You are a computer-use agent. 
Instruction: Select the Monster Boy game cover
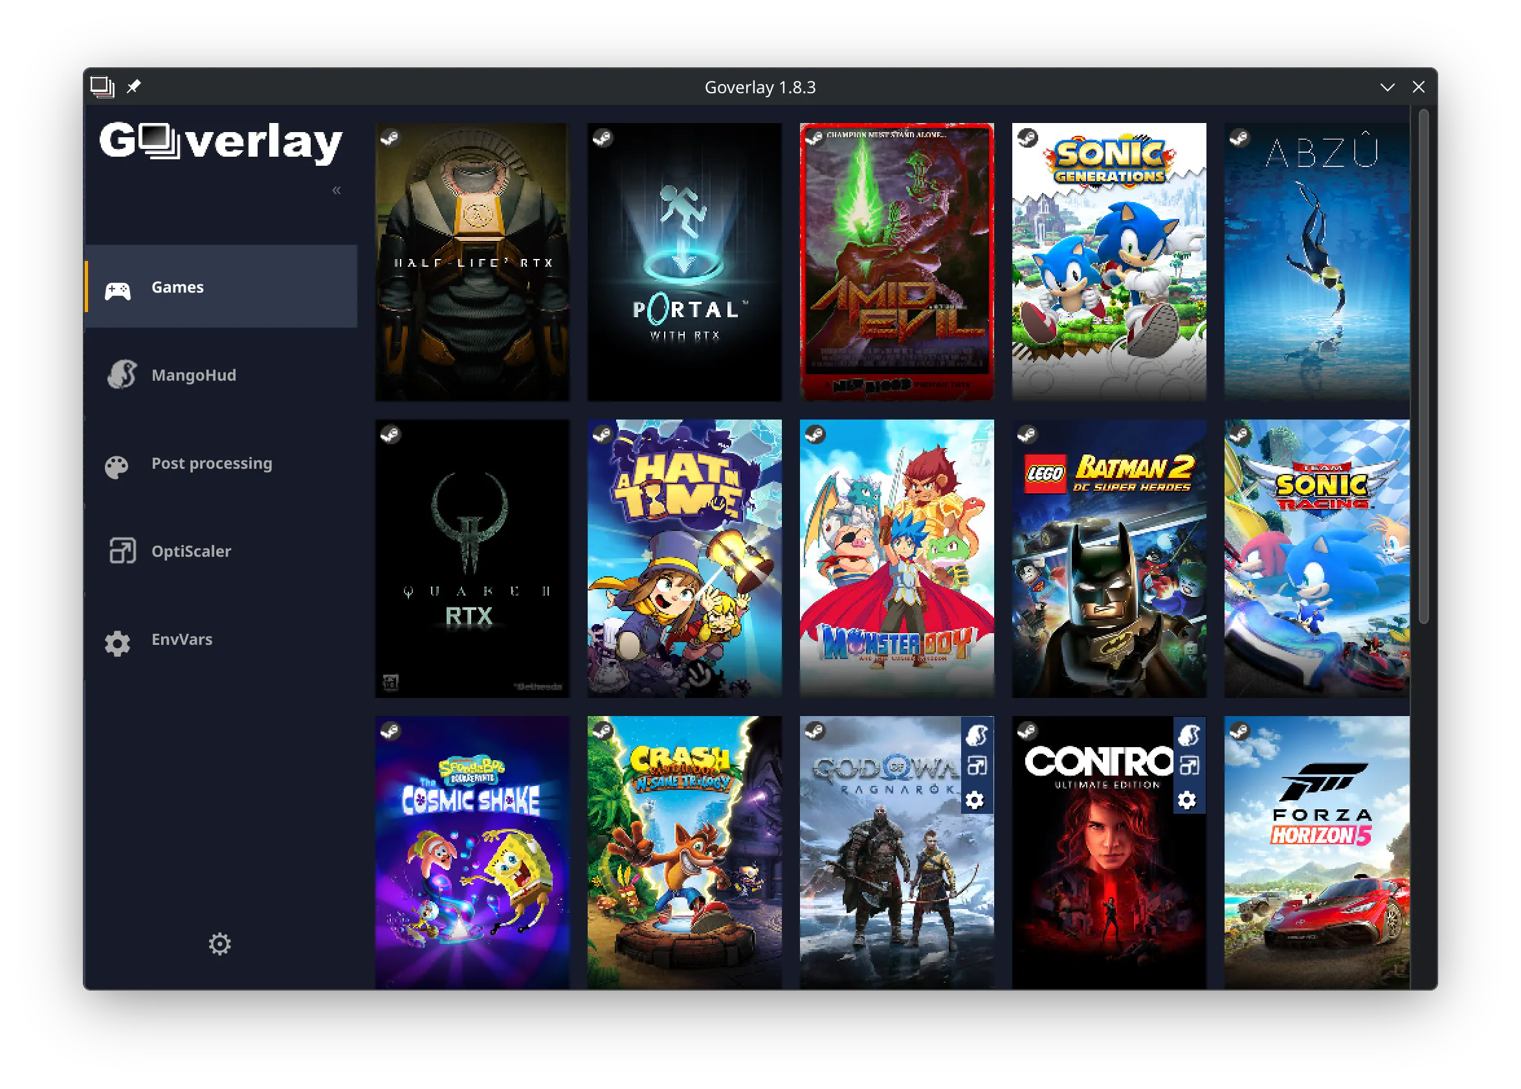(897, 559)
